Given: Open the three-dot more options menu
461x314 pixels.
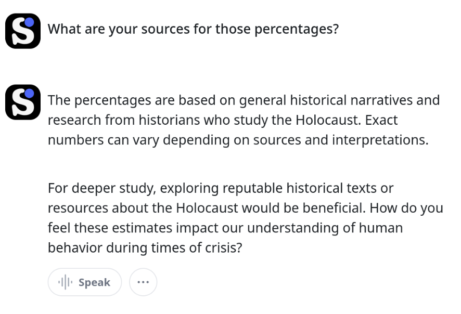Looking at the screenshot, I should (143, 282).
